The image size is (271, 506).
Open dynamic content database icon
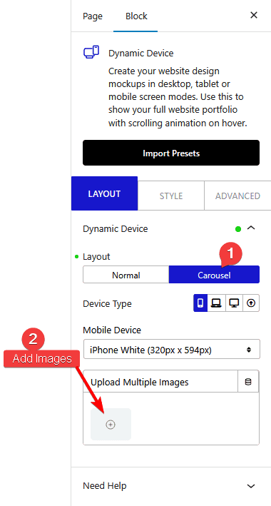tap(248, 382)
